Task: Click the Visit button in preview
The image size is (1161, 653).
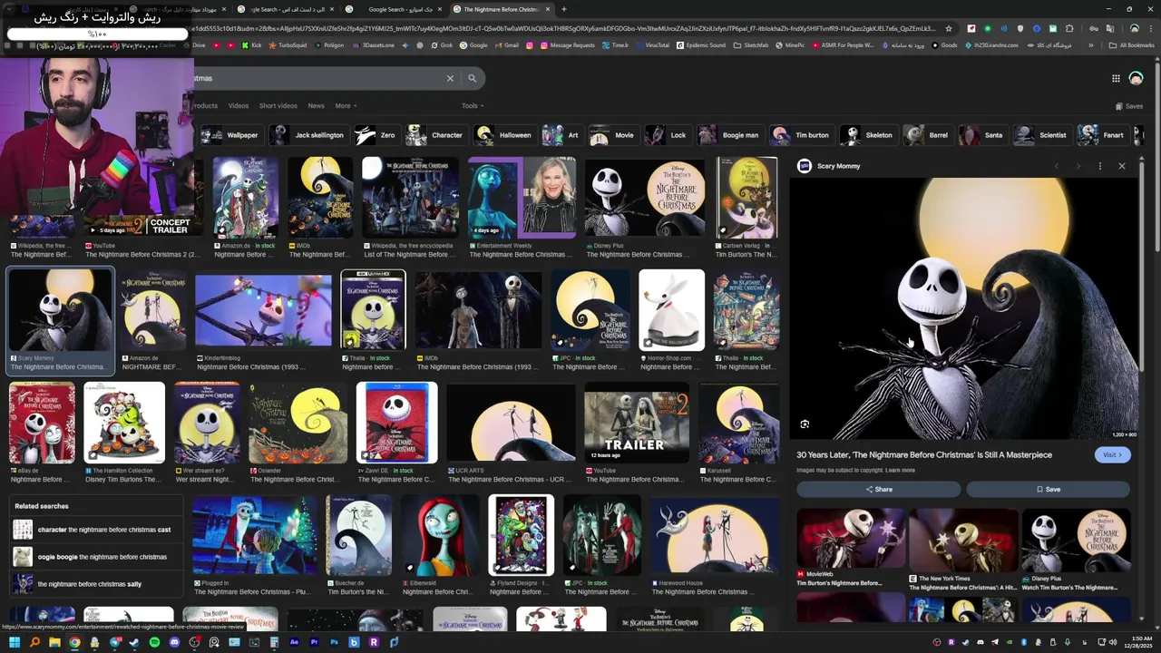Action: tap(1112, 455)
